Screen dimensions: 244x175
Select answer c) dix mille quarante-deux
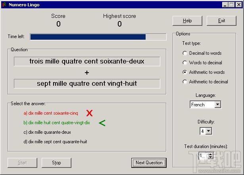pos(47,132)
